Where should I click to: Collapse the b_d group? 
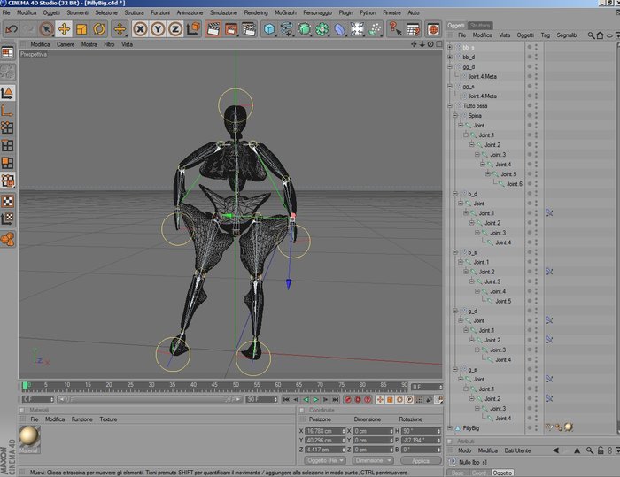[455, 194]
